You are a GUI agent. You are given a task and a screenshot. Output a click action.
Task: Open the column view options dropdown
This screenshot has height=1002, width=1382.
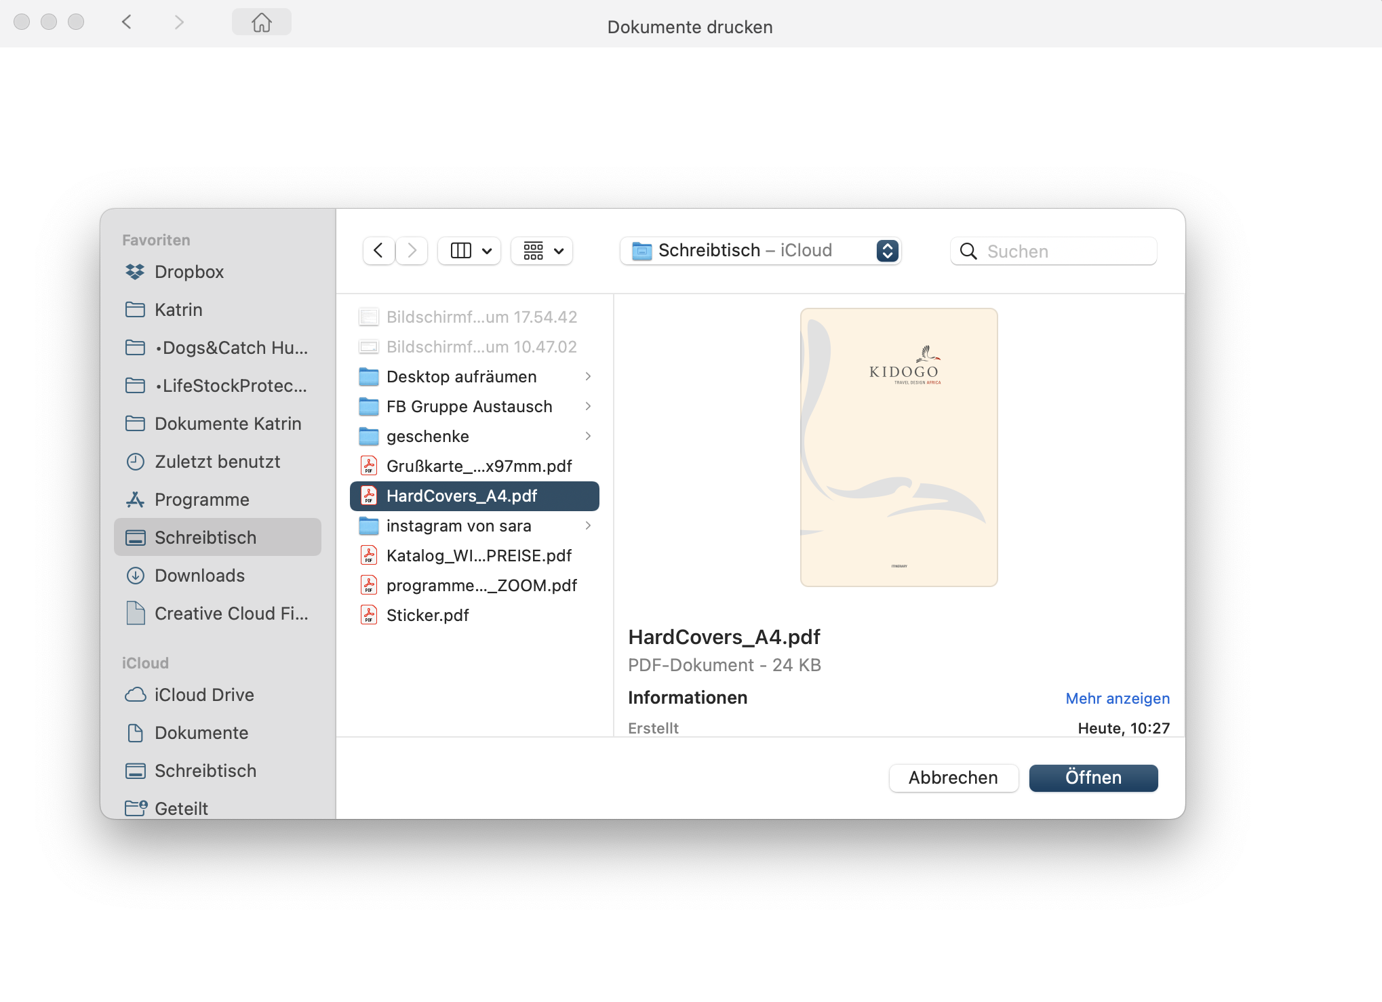(x=469, y=251)
